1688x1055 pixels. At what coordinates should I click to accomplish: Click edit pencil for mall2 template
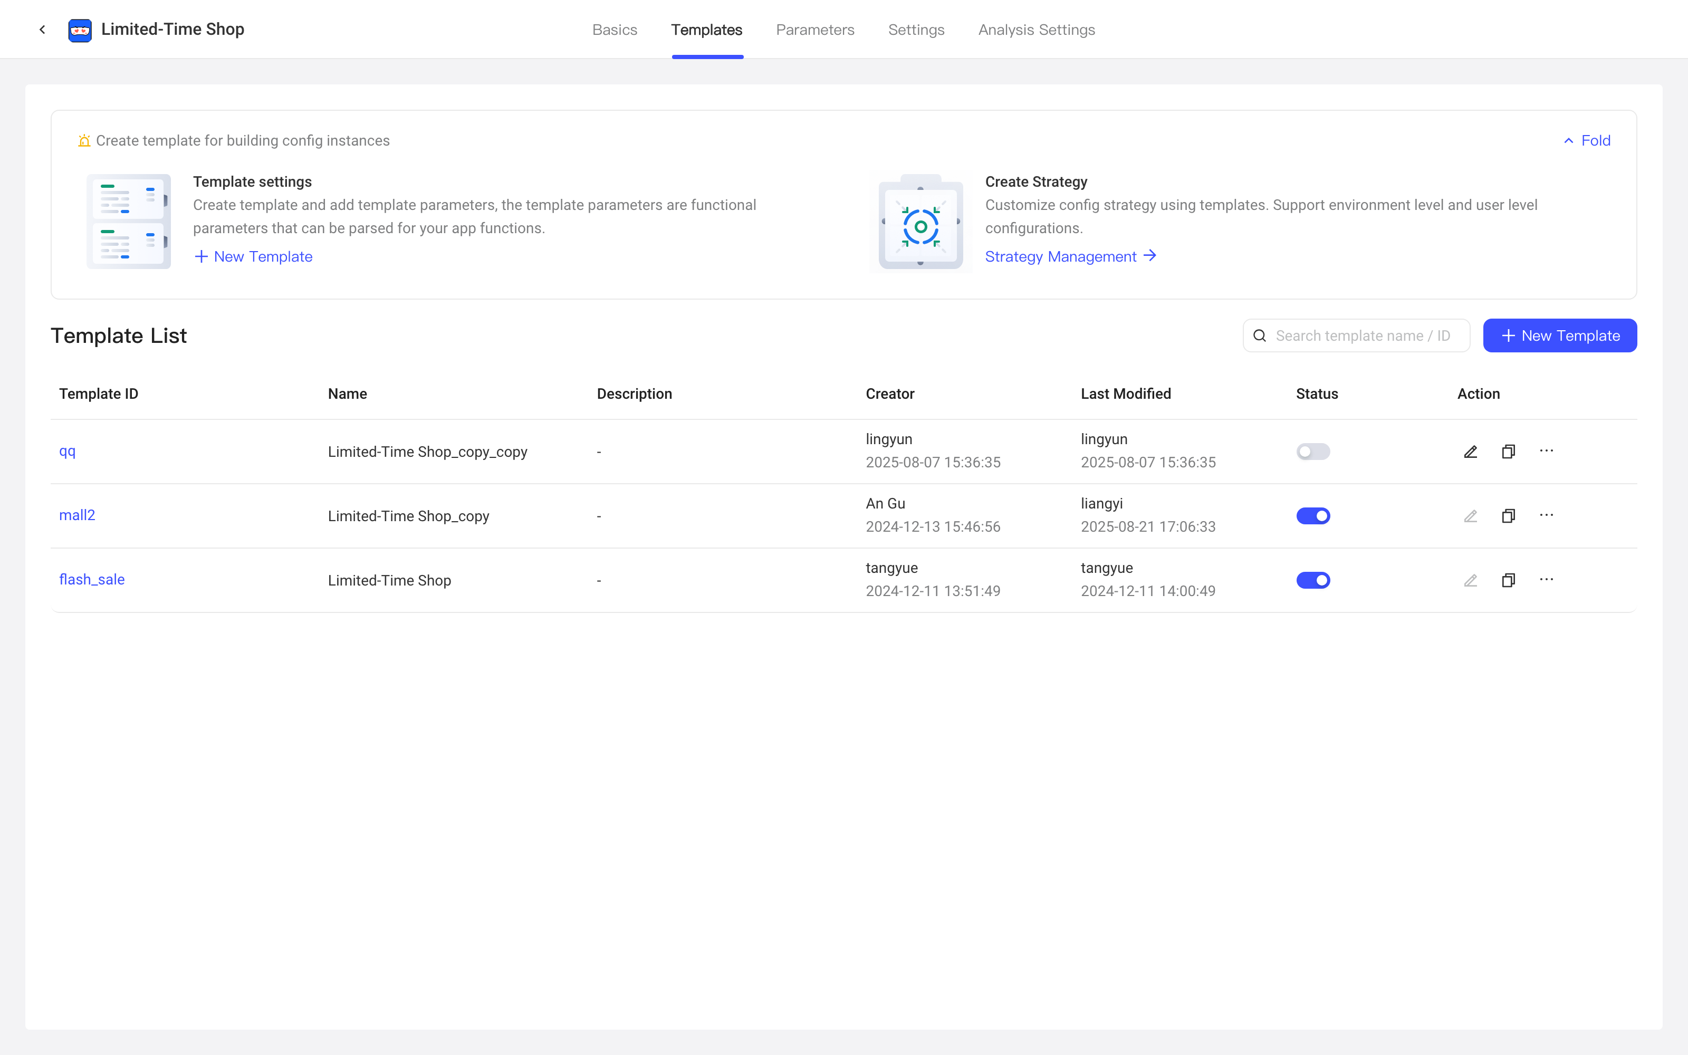click(x=1470, y=516)
